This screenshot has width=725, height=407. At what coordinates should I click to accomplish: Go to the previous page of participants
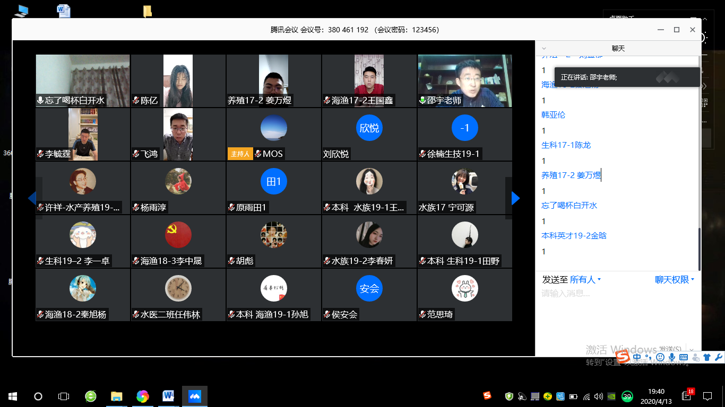pos(32,198)
